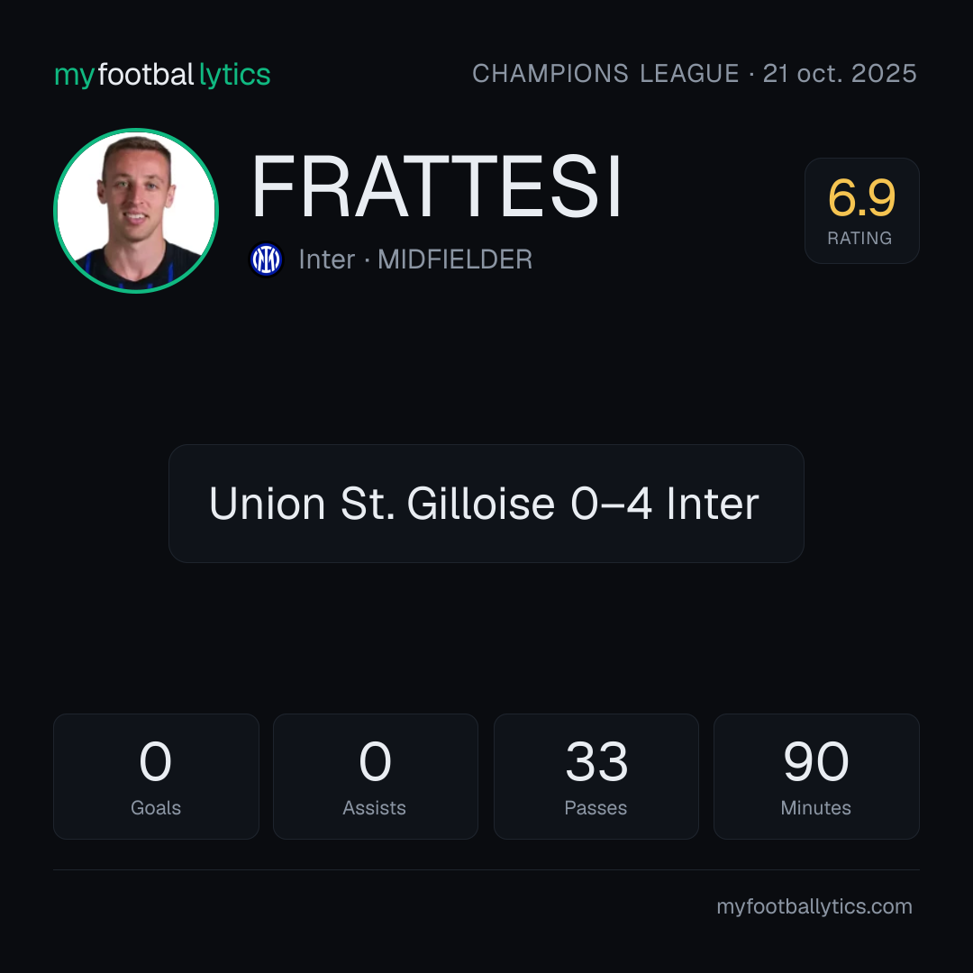Click the 33 passes number
973x973 pixels.
click(596, 761)
